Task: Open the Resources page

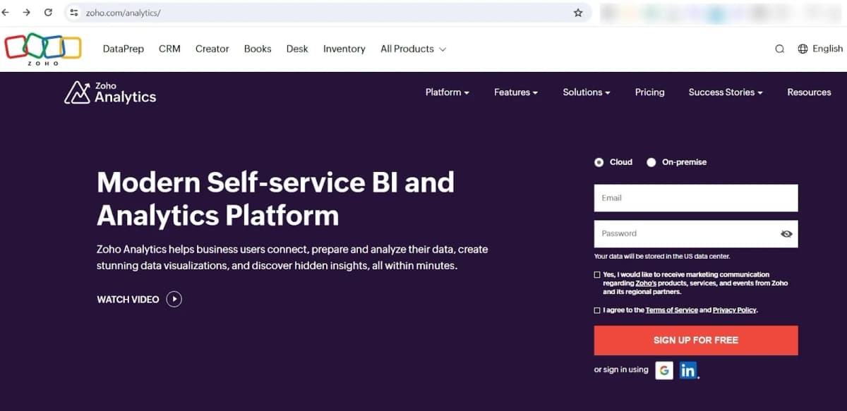Action: click(x=809, y=92)
